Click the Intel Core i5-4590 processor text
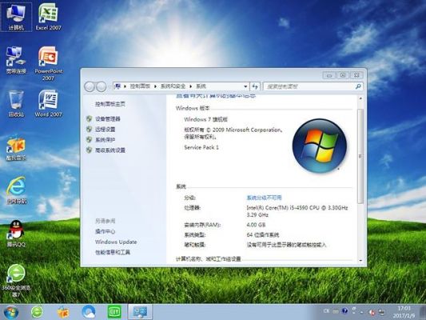This screenshot has height=320, width=426. pyautogui.click(x=297, y=211)
